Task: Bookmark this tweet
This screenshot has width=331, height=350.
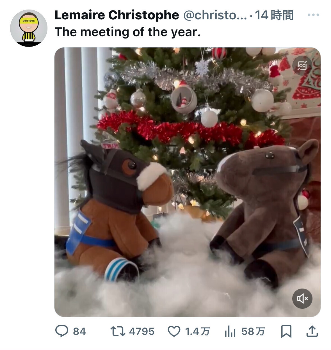Action: coord(286,332)
